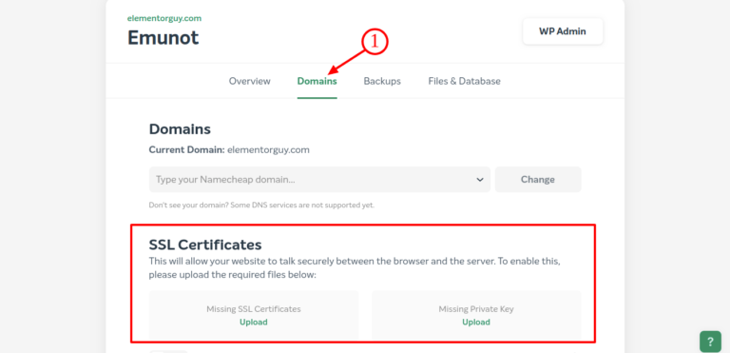Click the Missing SSL Certificates box
730x353 pixels.
(x=254, y=315)
